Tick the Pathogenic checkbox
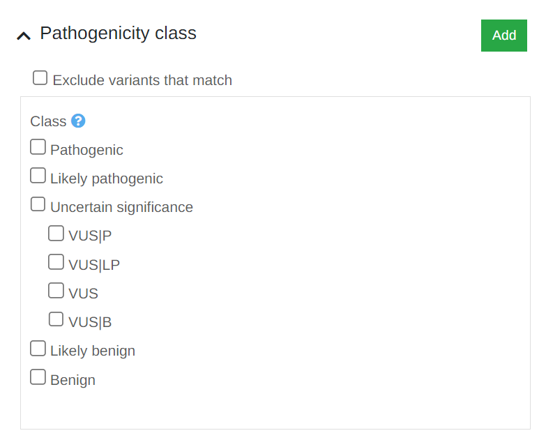 pyautogui.click(x=38, y=147)
